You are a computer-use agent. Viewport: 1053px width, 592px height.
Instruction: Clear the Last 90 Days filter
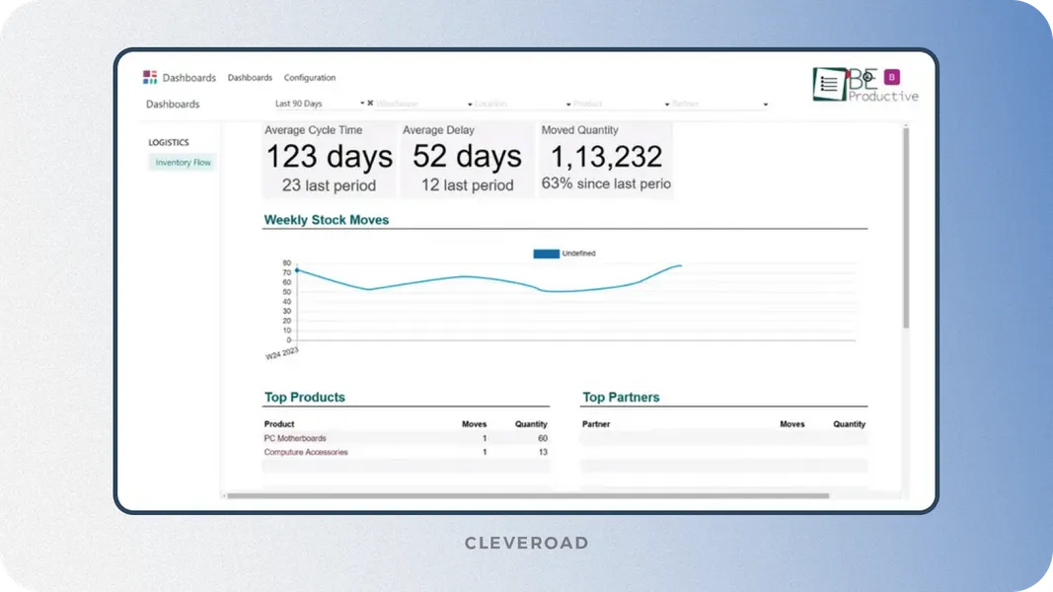coord(370,104)
